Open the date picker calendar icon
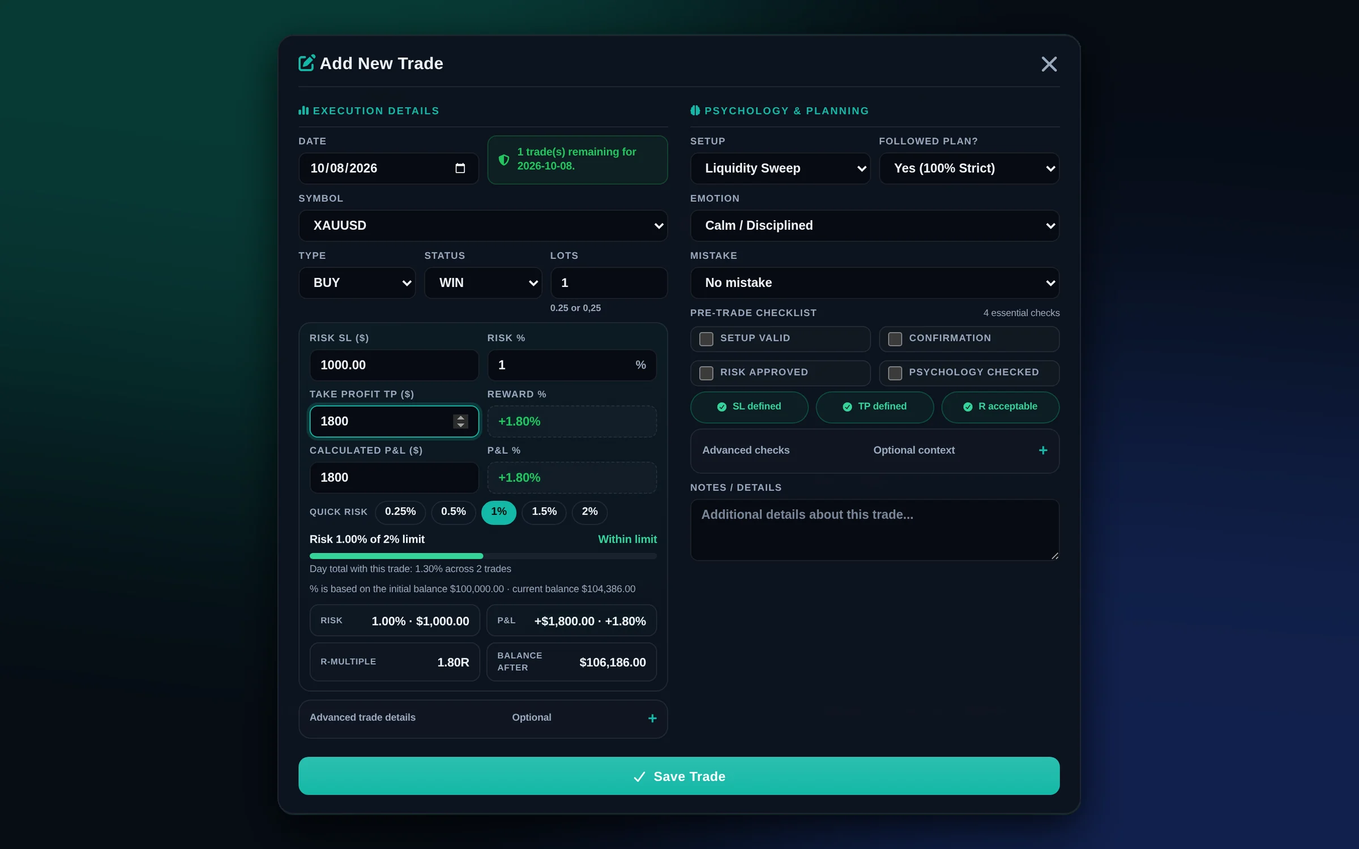 tap(460, 168)
